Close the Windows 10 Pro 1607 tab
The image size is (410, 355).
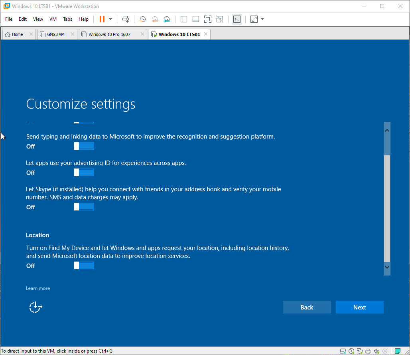(x=142, y=34)
